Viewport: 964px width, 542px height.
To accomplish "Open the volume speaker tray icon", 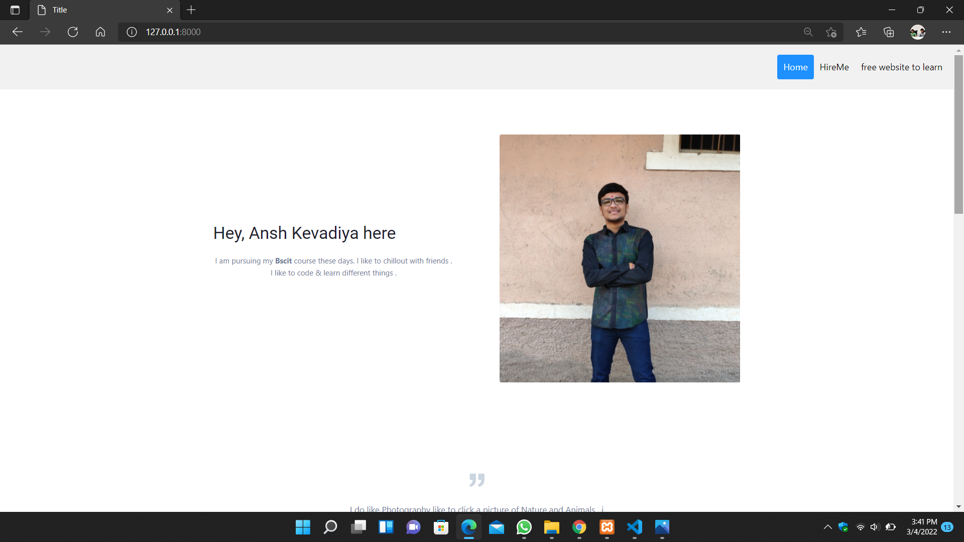I will pyautogui.click(x=875, y=527).
